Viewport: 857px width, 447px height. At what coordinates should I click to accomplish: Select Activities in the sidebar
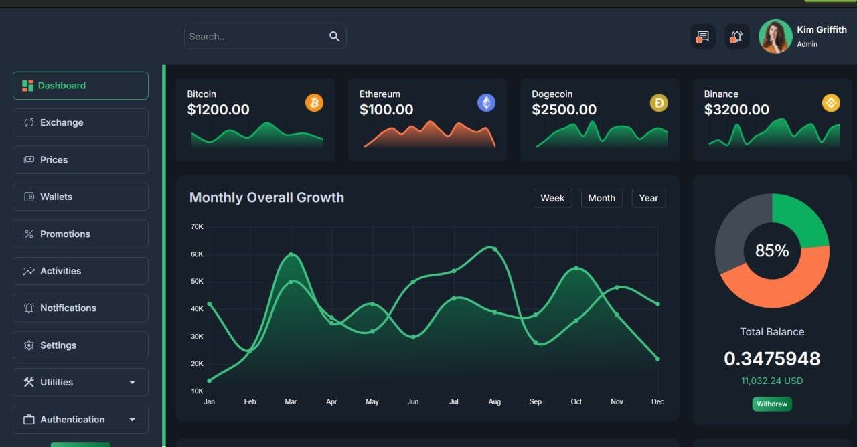(80, 271)
